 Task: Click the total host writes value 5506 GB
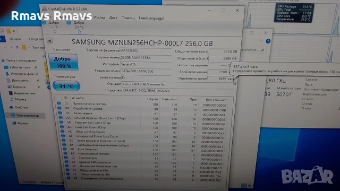(x=223, y=58)
